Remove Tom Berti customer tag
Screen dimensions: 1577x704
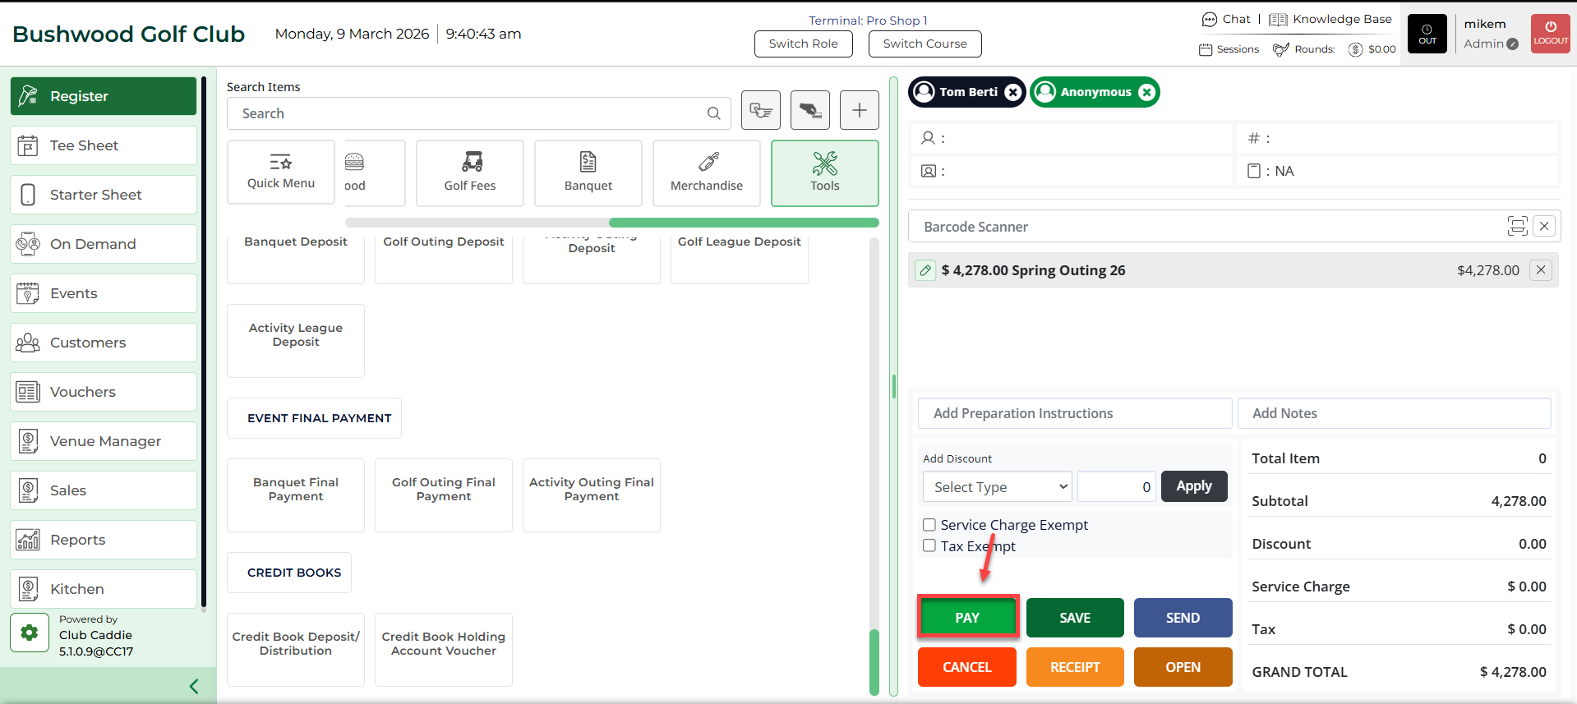pos(1013,92)
